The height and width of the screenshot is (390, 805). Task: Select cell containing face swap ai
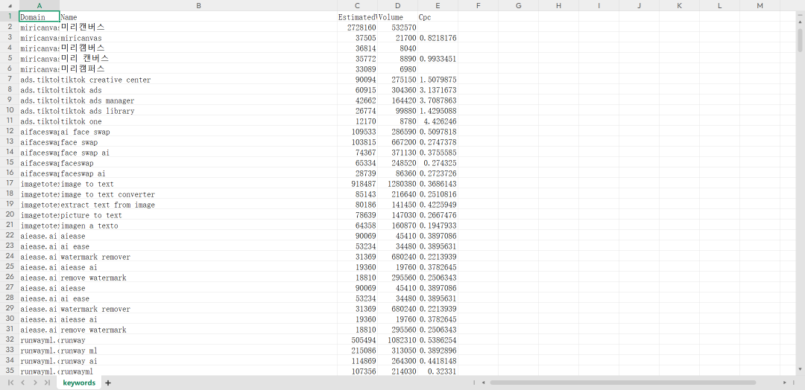[198, 153]
